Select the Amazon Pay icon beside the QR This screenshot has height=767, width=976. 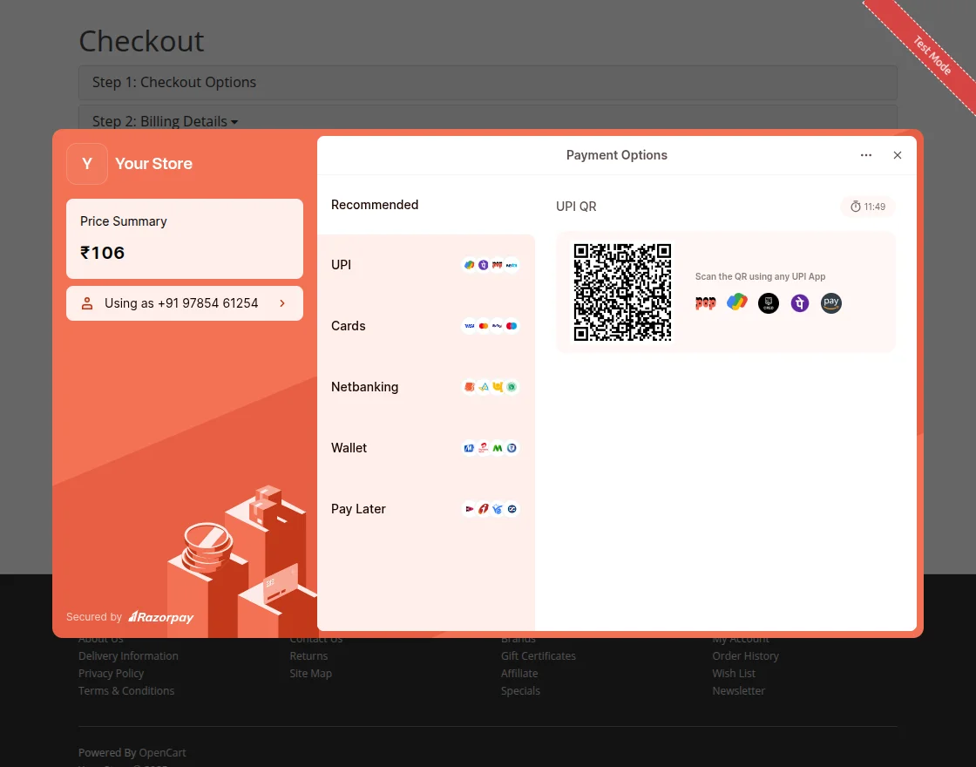pos(830,302)
